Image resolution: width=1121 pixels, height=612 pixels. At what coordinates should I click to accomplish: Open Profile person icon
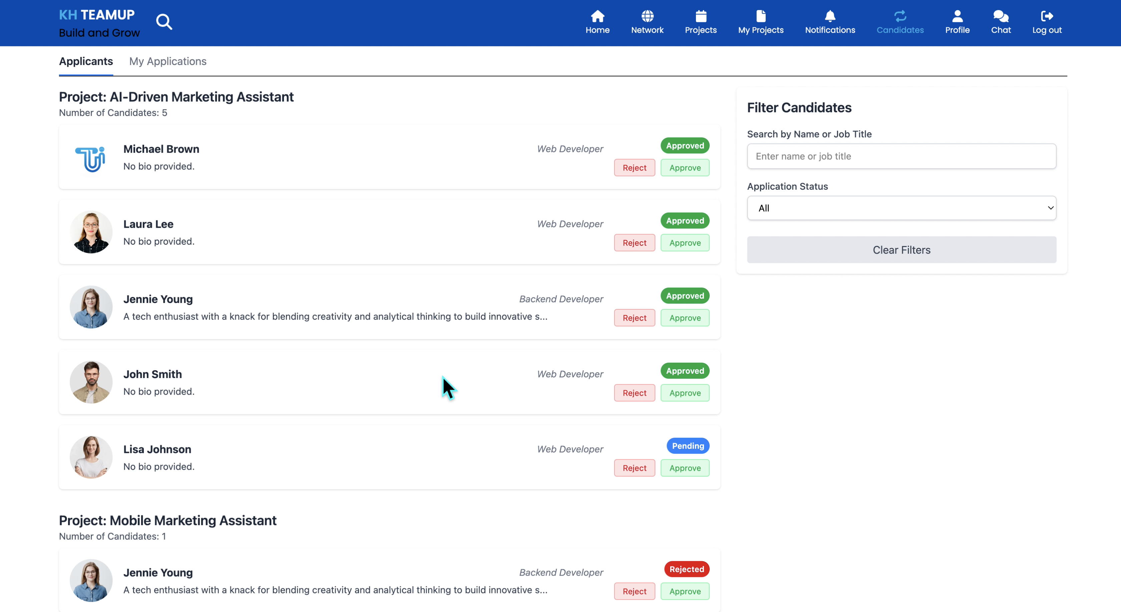pyautogui.click(x=957, y=17)
